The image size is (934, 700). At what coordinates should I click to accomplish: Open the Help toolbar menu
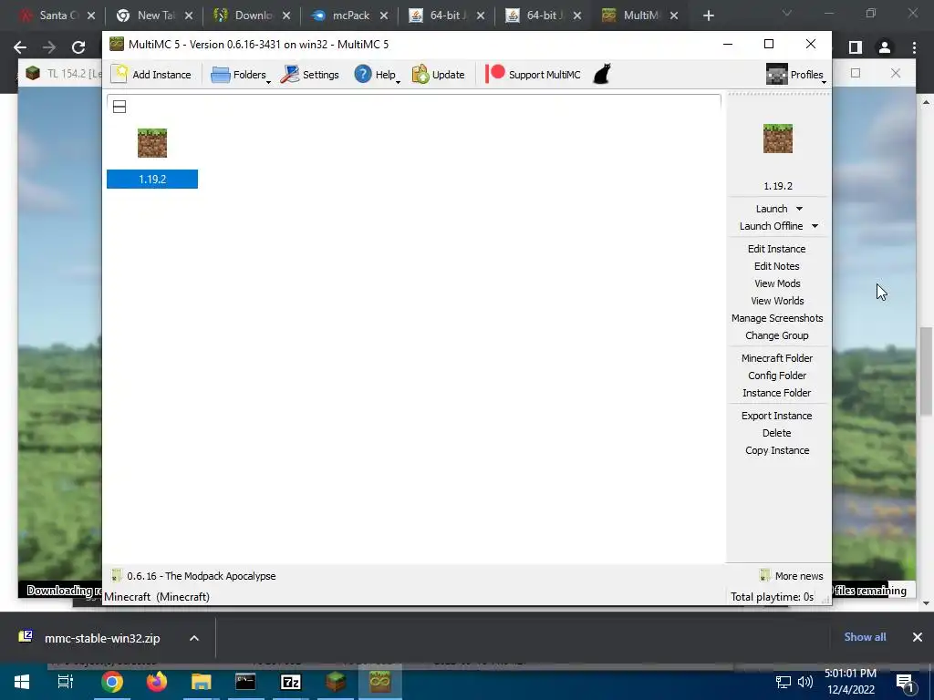click(377, 75)
